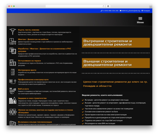The width and height of the screenshot is (159, 135).
Task: Open the Интериорни врати link
Action: (x=27, y=70)
